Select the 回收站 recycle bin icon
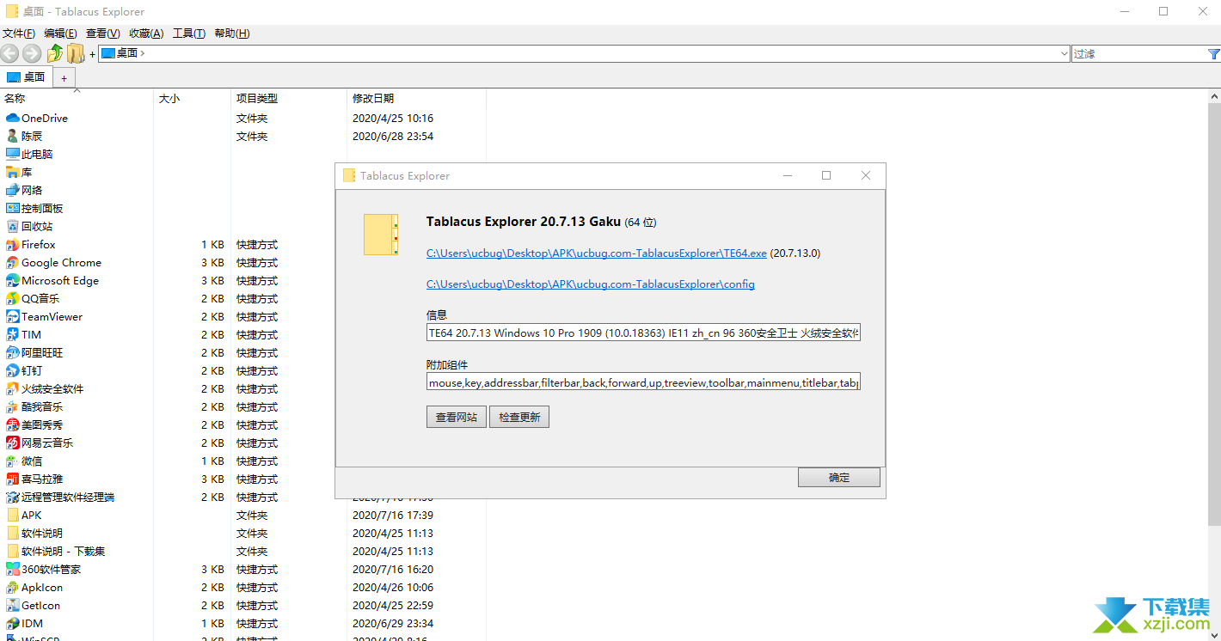1221x641 pixels. (x=12, y=226)
